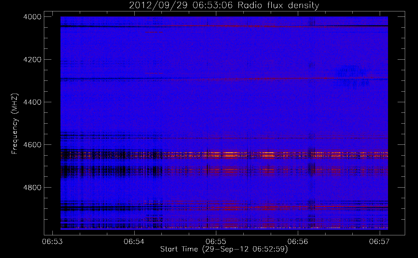Click the "Frequency (MHZ)" y-axis label
418x258 pixels.
(x=15, y=124)
